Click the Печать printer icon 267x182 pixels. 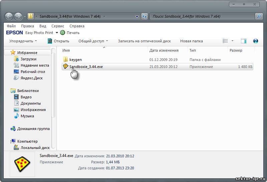click(62, 32)
